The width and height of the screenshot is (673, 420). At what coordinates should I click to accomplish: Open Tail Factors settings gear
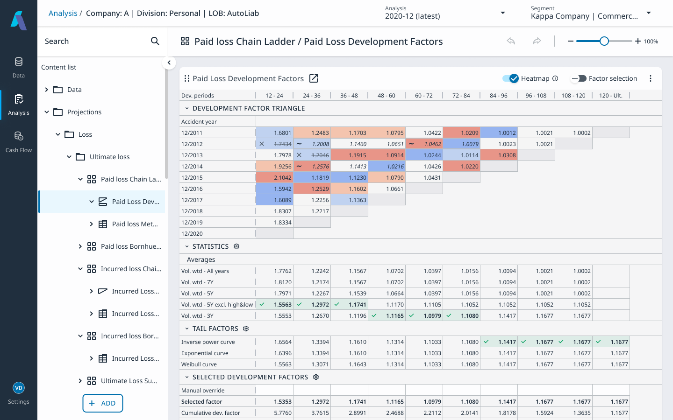(246, 329)
